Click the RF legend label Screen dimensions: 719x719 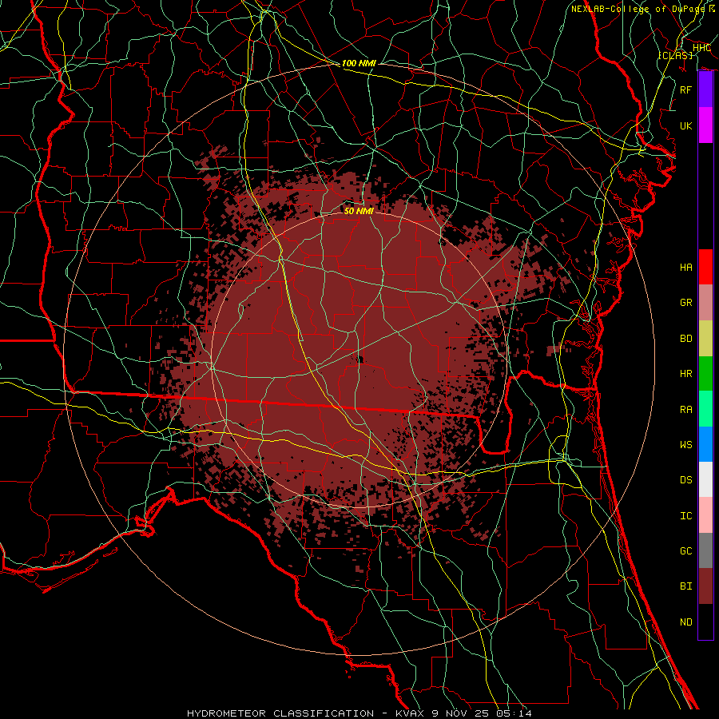[x=685, y=89]
